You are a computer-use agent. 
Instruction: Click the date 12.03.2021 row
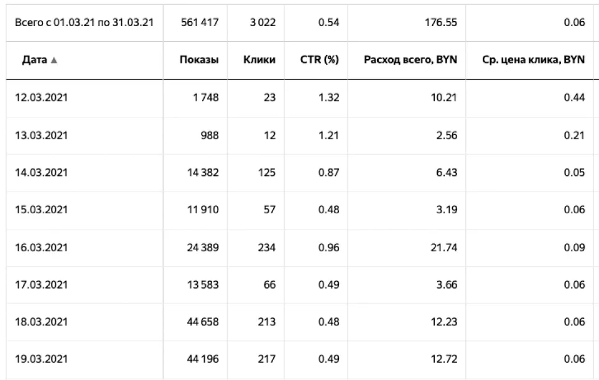click(x=41, y=98)
